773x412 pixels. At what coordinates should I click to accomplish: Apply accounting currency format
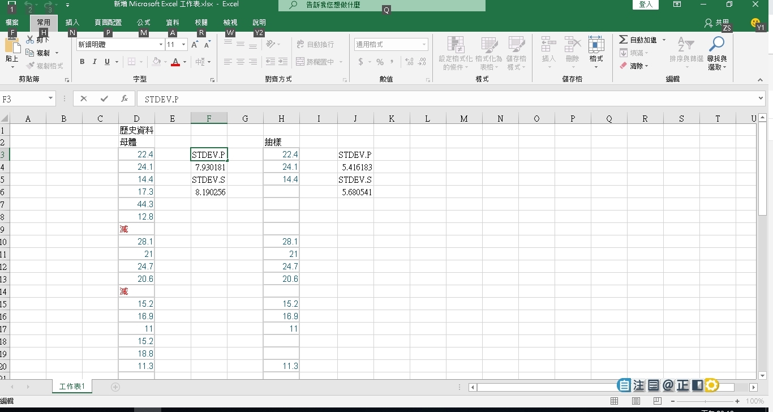(x=360, y=62)
